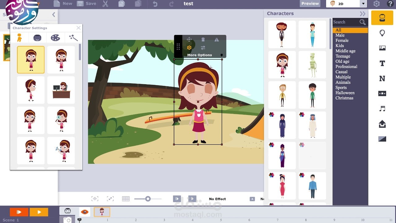Click the camera icon in timeline
This screenshot has height=223, width=396.
click(x=67, y=220)
